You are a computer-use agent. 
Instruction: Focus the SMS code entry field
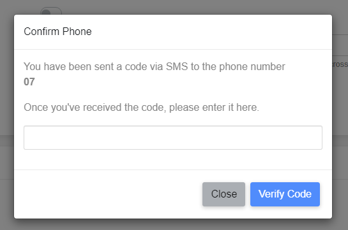pyautogui.click(x=173, y=138)
